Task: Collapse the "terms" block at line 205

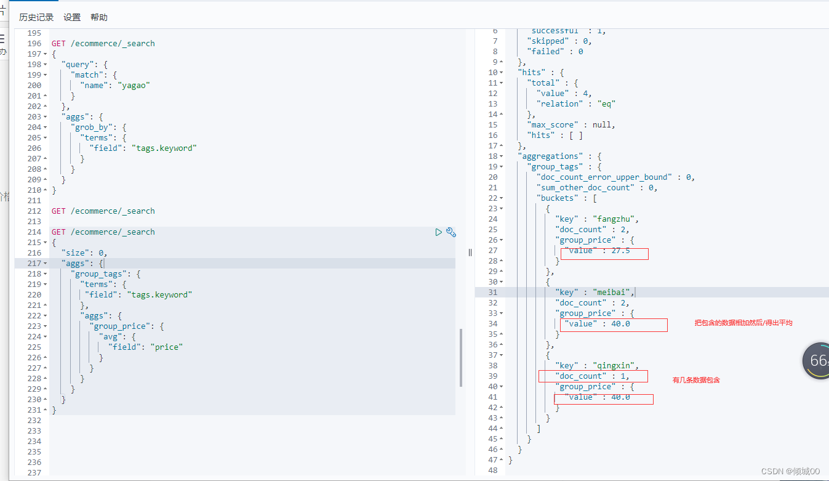Action: (x=46, y=138)
